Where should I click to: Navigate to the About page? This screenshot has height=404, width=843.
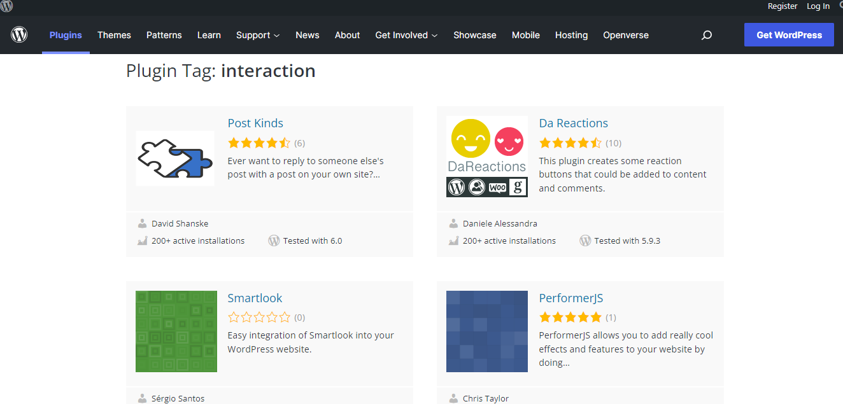tap(348, 35)
